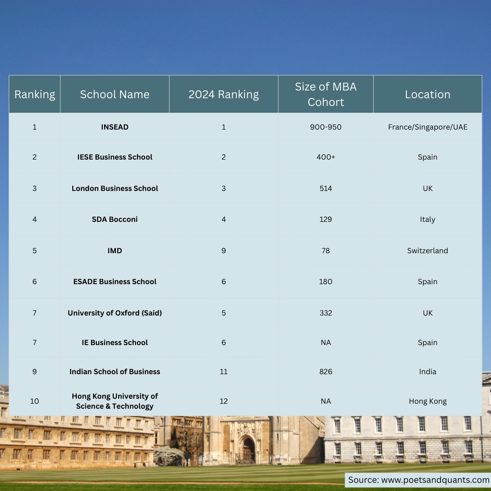Image resolution: width=491 pixels, height=491 pixels.
Task: Select the IE Business School cell
Action: click(115, 343)
